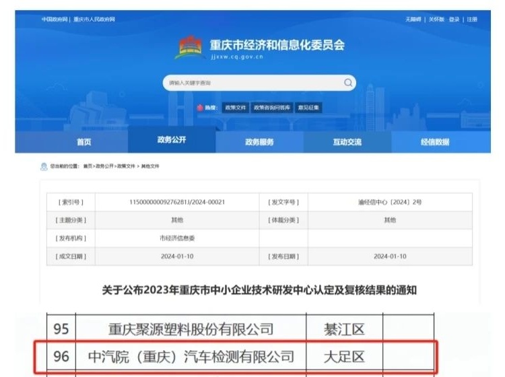
Task: Click the [成文日期] label cell
Action: (x=71, y=256)
